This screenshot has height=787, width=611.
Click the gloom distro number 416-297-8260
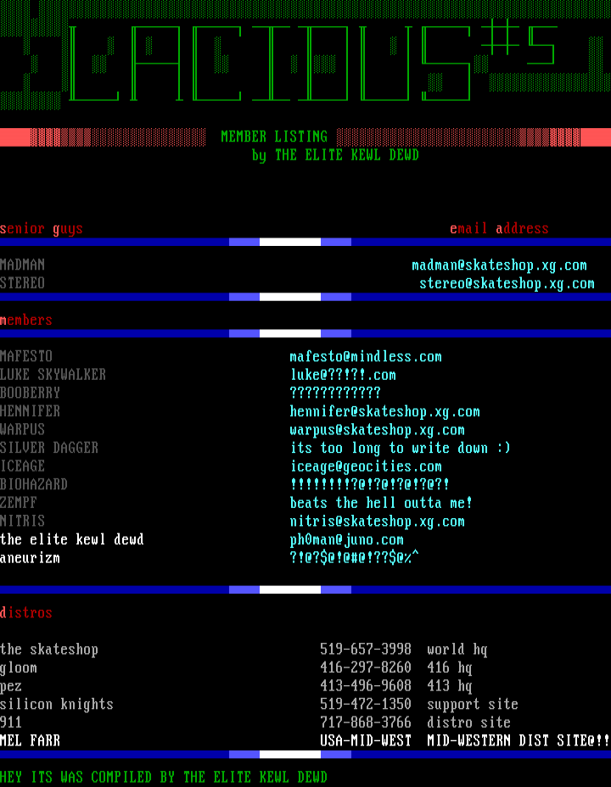[365, 668]
